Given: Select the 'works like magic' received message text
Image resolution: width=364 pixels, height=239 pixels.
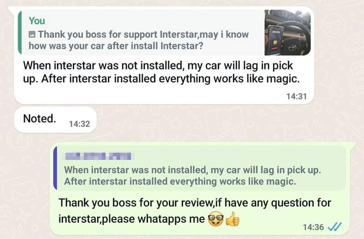Looking at the screenshot, I should [162, 72].
